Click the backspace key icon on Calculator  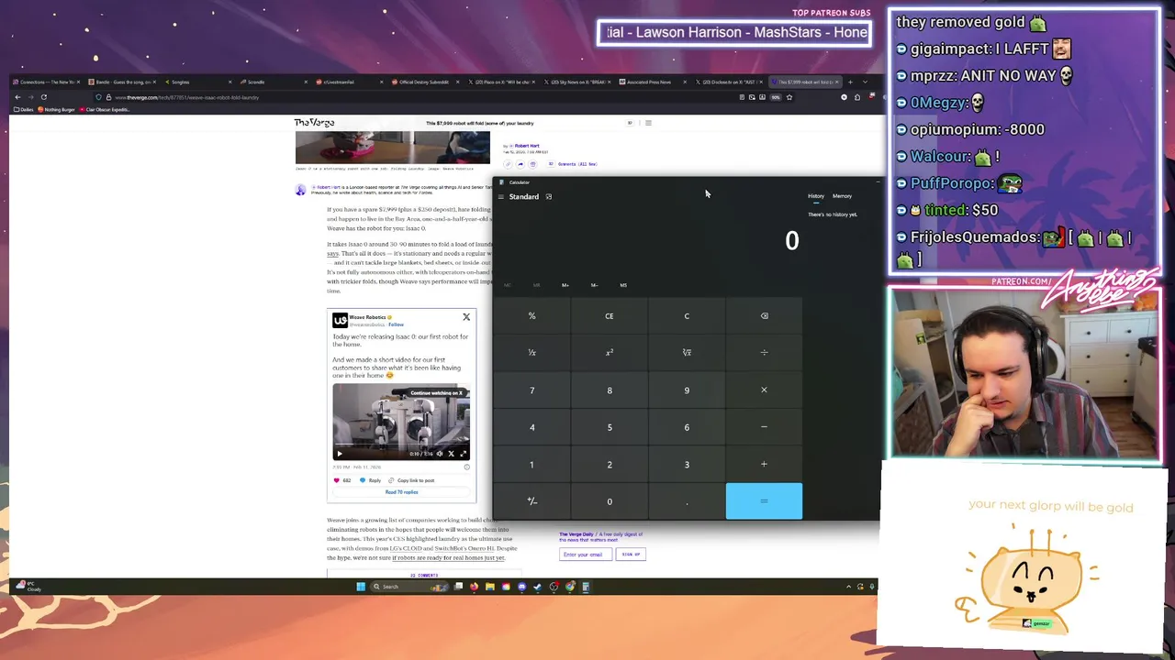pos(764,316)
